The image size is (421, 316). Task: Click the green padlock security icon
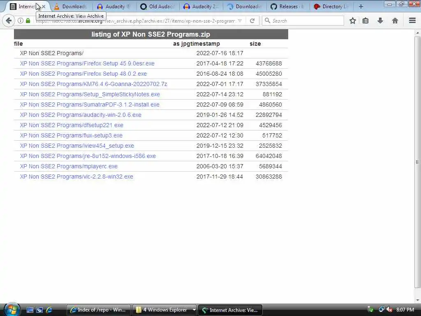28,21
